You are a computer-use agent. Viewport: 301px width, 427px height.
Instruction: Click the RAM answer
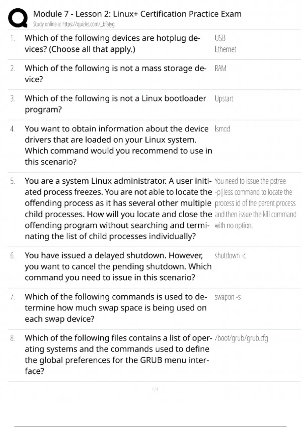pos(220,68)
